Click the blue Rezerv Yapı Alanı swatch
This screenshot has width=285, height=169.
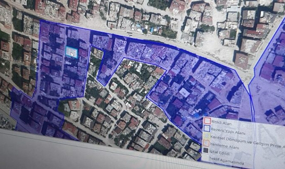click(207, 128)
